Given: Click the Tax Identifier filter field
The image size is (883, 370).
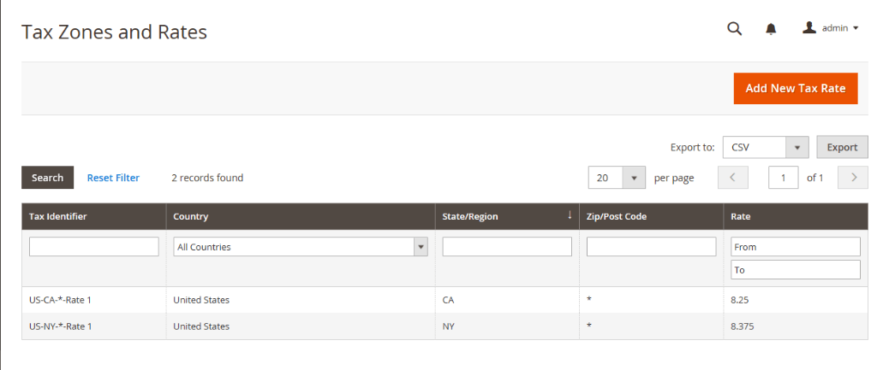Looking at the screenshot, I should pos(94,247).
